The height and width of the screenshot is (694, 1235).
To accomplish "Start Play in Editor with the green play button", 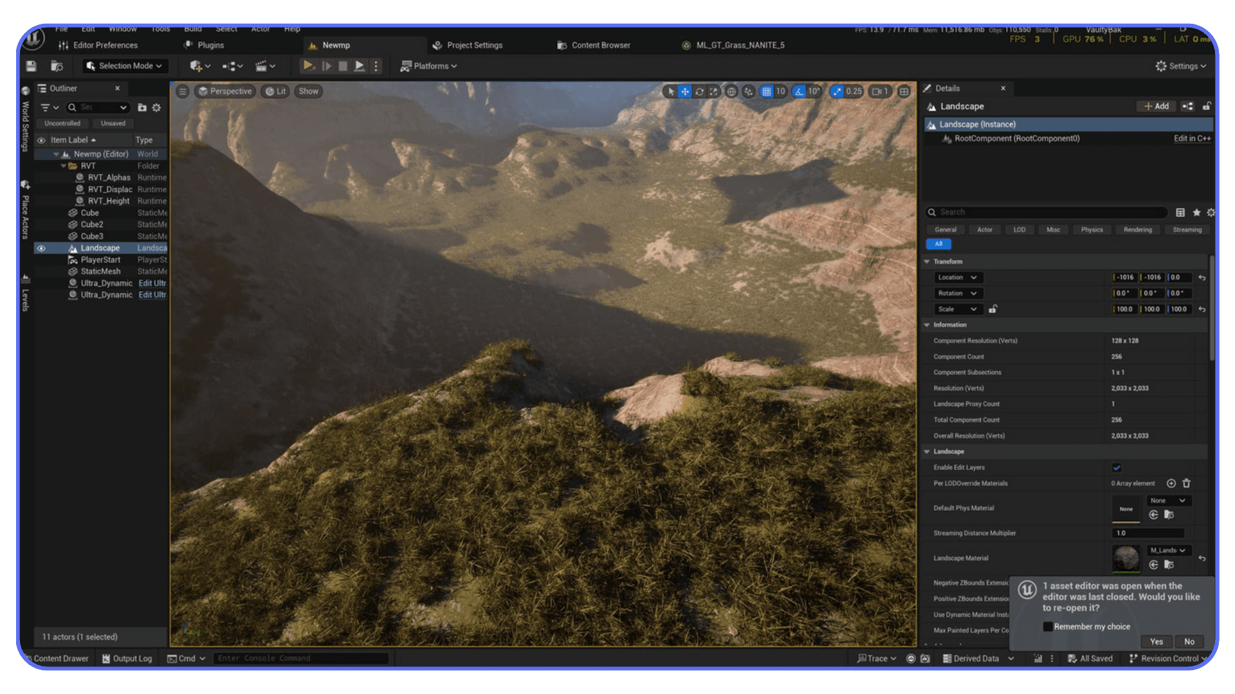I will [308, 66].
